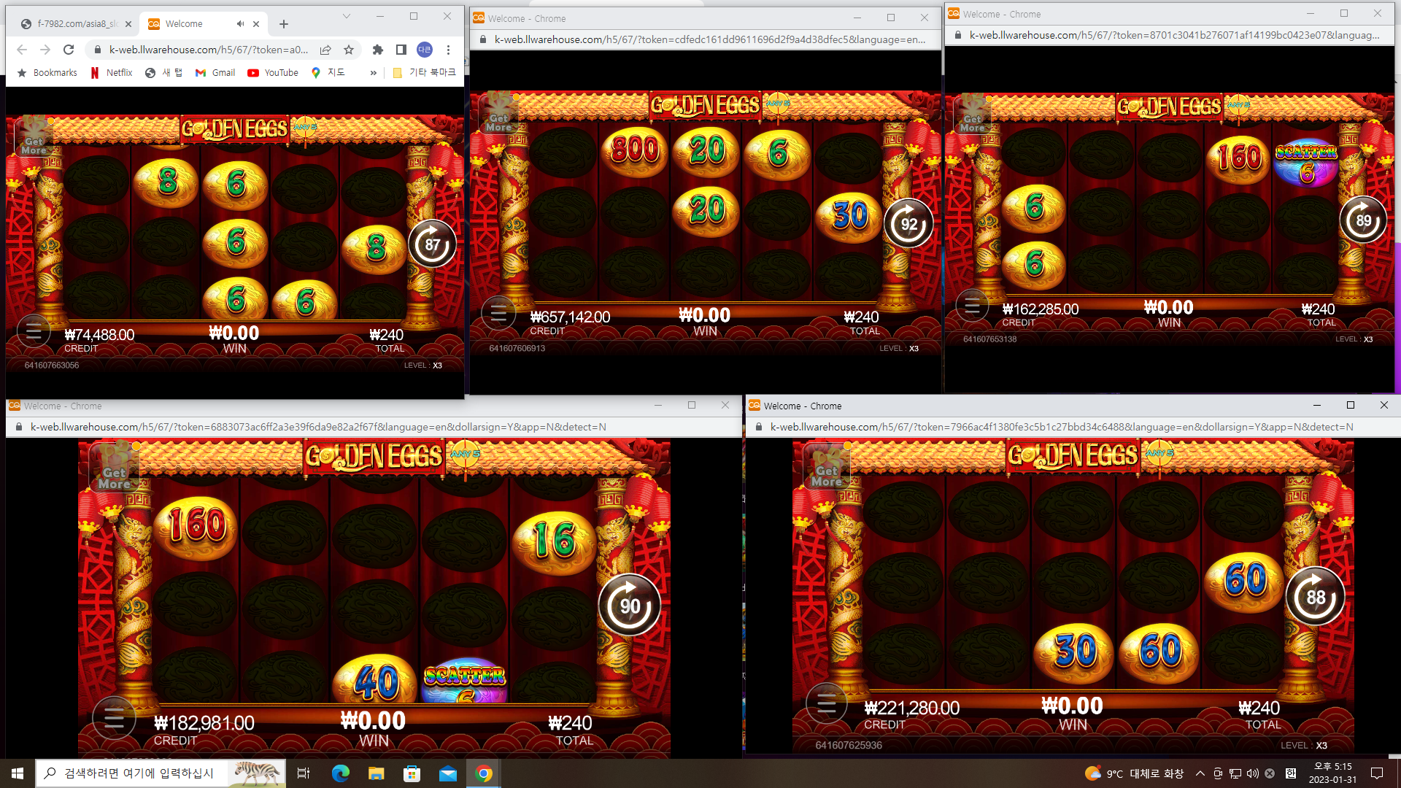Open File Explorer from the taskbar
The image size is (1401, 788).
376,773
